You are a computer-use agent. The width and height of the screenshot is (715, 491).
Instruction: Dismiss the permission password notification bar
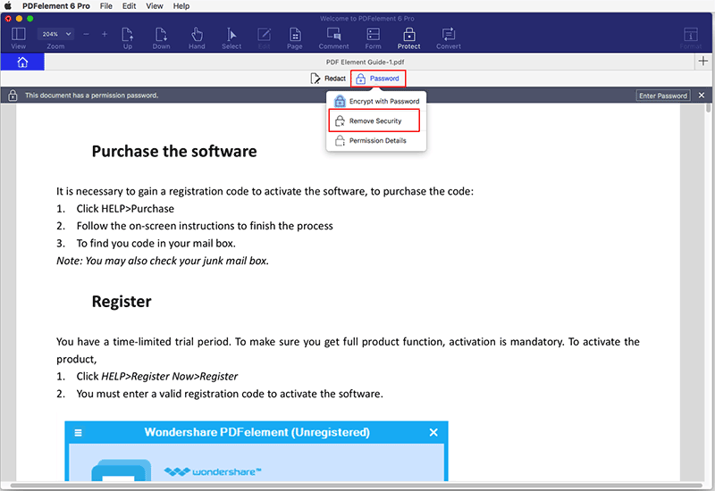702,96
